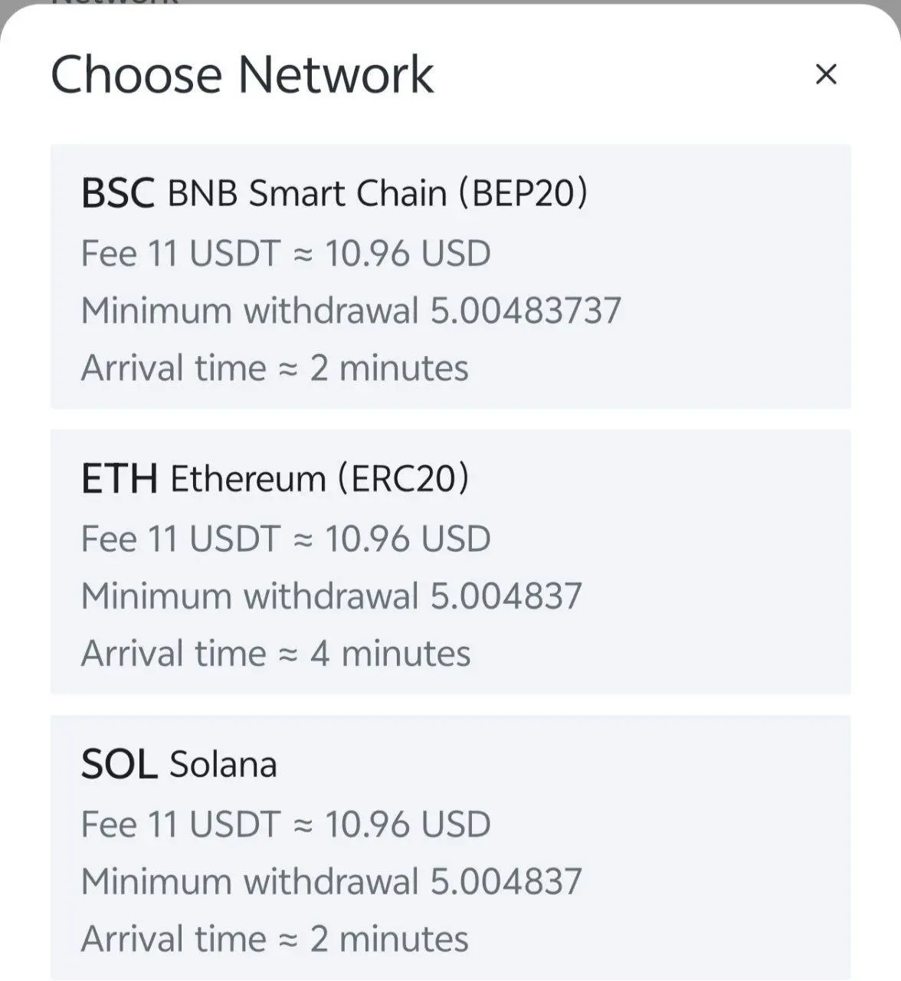Select the bold SOL network abbreviation

pos(119,764)
